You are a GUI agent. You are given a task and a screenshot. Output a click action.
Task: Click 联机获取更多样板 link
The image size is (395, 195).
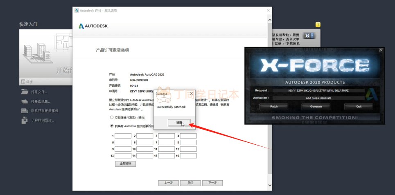[45, 111]
